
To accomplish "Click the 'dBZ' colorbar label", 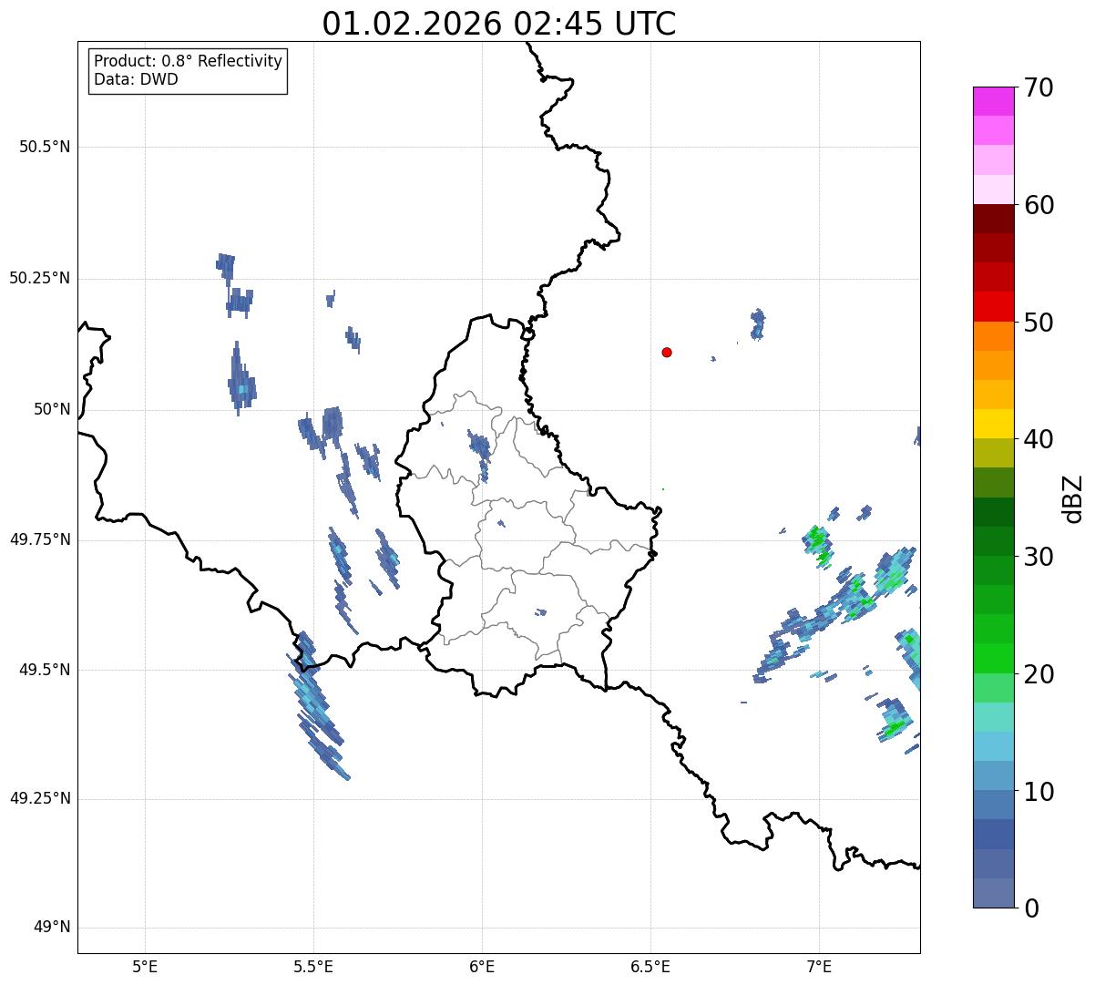I will (1073, 498).
